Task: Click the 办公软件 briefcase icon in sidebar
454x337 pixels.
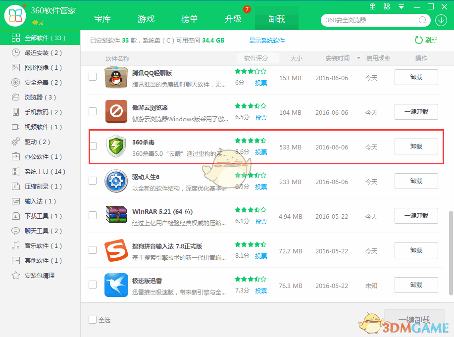Action: coord(16,157)
